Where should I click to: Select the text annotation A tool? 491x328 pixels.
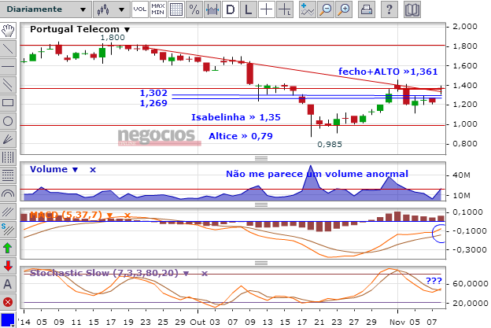[8, 284]
